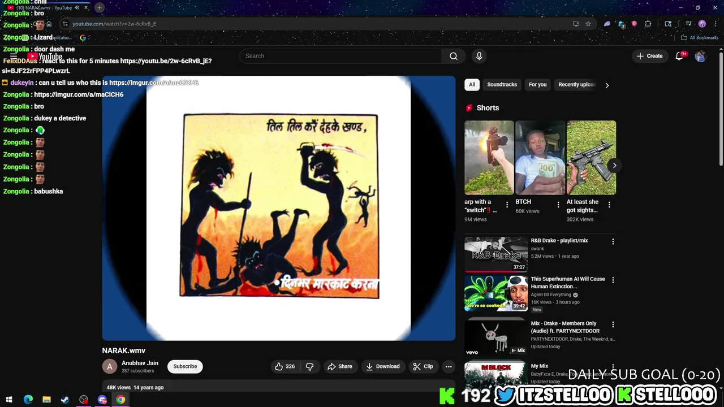Open All Bookmarks folder

click(x=700, y=37)
